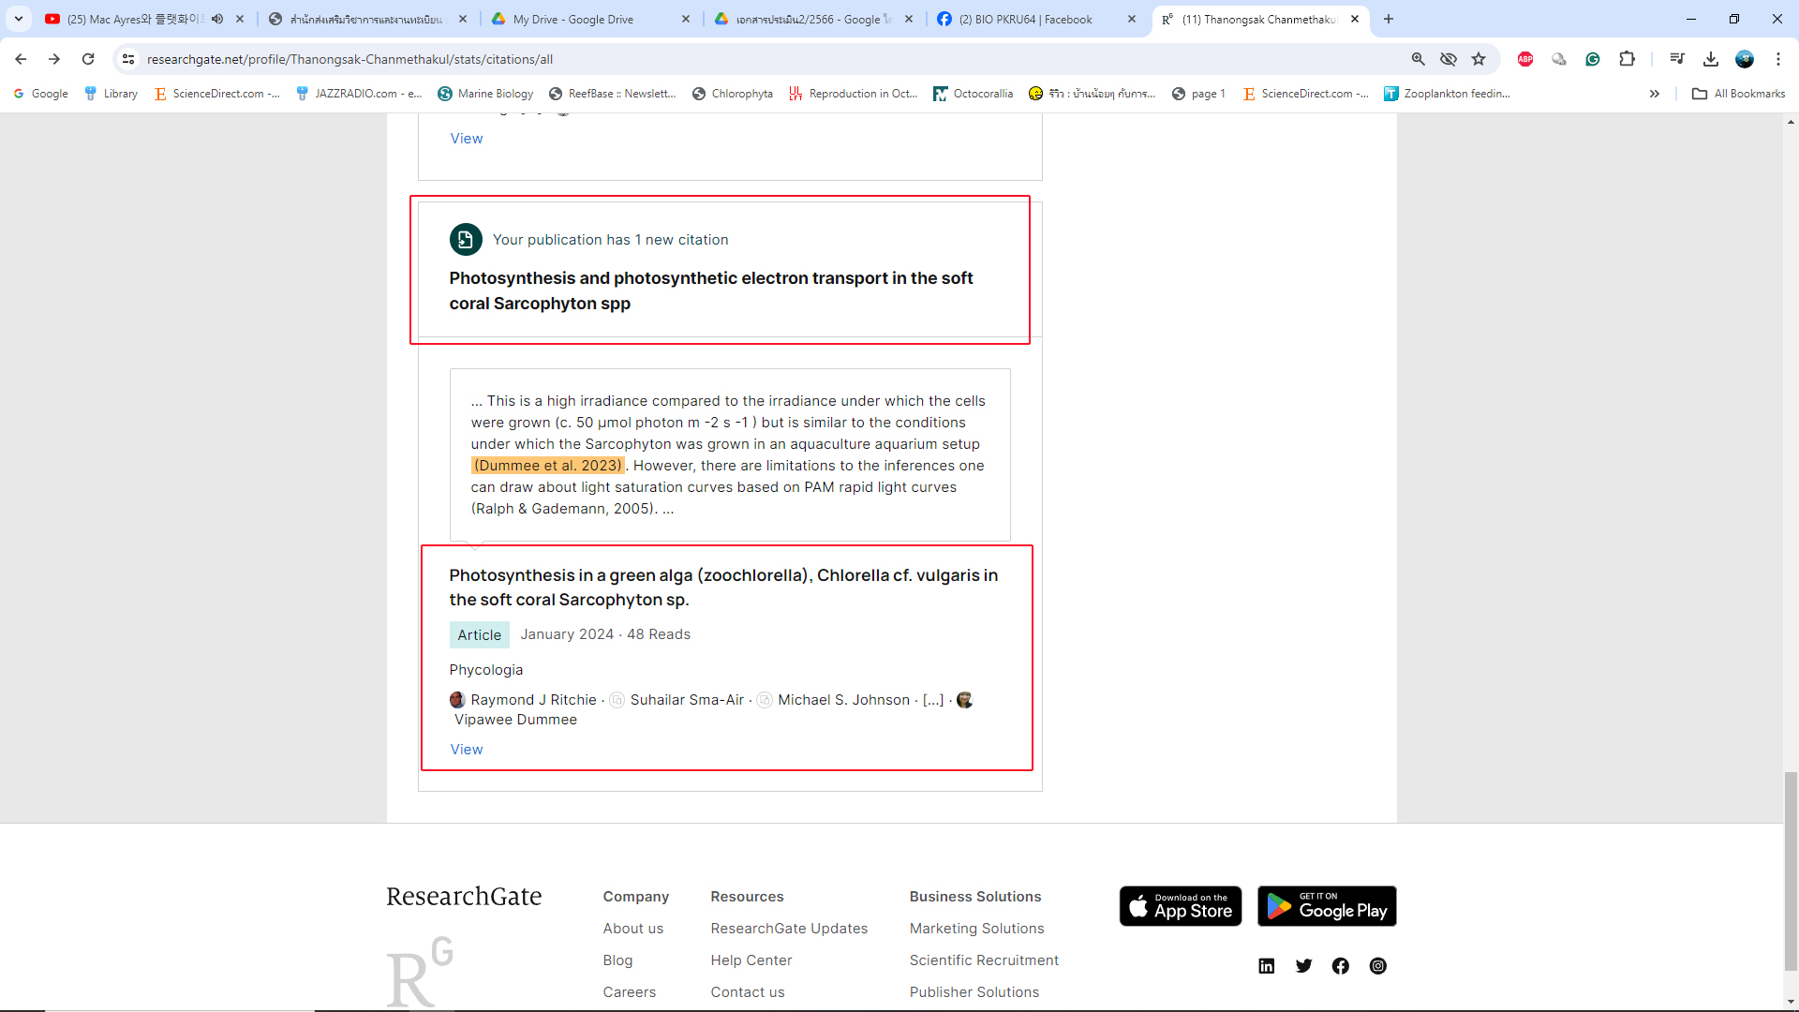1799x1012 pixels.
Task: Toggle the eye-slash tracking protection icon
Action: [1449, 59]
